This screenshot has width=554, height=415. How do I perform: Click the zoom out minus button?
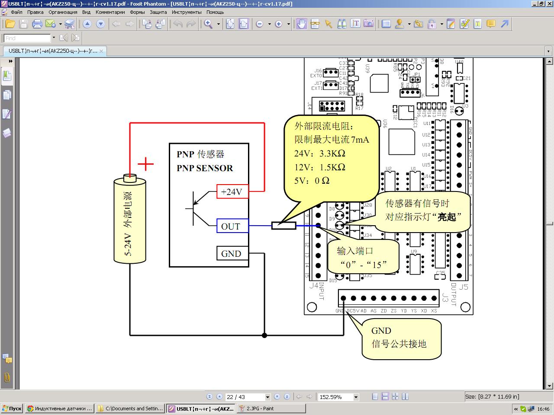[x=260, y=24]
